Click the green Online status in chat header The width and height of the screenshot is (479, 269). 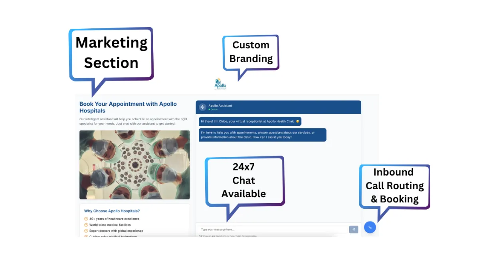[213, 109]
